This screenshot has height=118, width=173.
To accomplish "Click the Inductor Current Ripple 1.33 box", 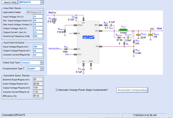I will 38,92.
